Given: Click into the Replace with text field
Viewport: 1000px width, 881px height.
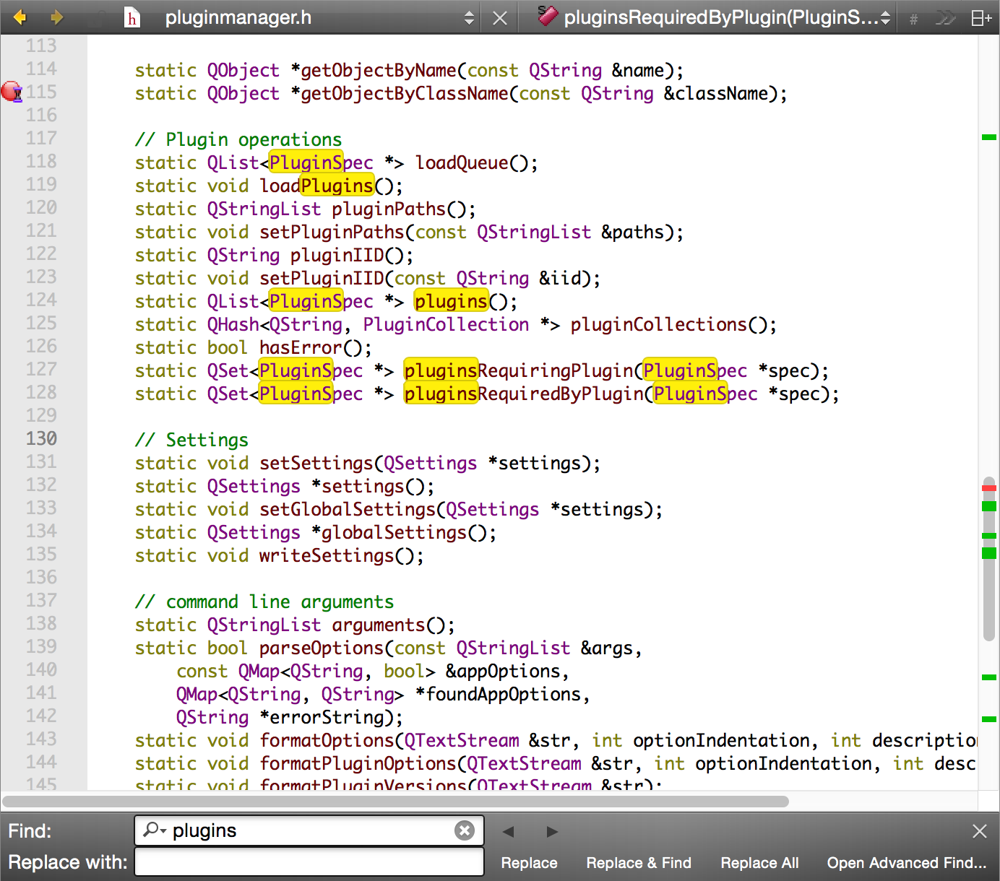Looking at the screenshot, I should pyautogui.click(x=309, y=862).
